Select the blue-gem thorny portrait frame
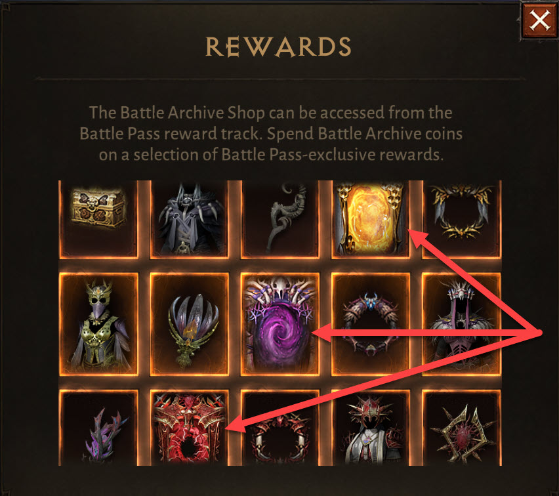The width and height of the screenshot is (559, 496). [x=371, y=324]
